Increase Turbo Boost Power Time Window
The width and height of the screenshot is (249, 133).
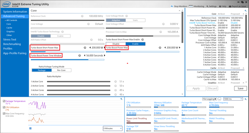(104, 55)
